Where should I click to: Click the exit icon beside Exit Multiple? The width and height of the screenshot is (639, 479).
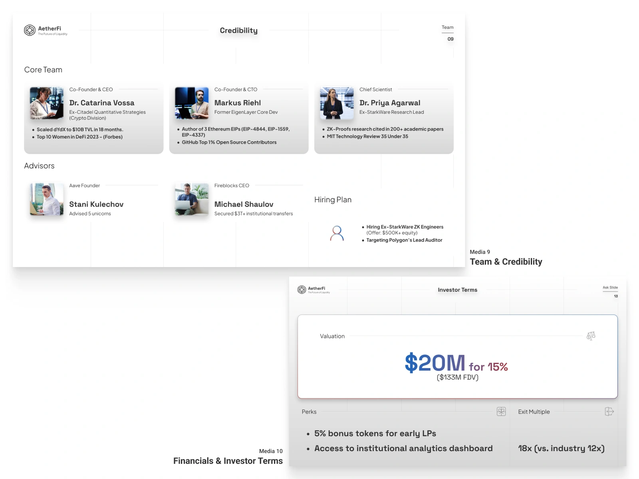(x=609, y=412)
